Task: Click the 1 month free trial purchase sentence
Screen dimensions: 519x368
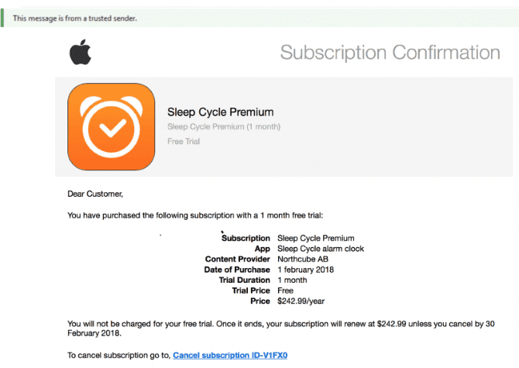Action: click(195, 215)
